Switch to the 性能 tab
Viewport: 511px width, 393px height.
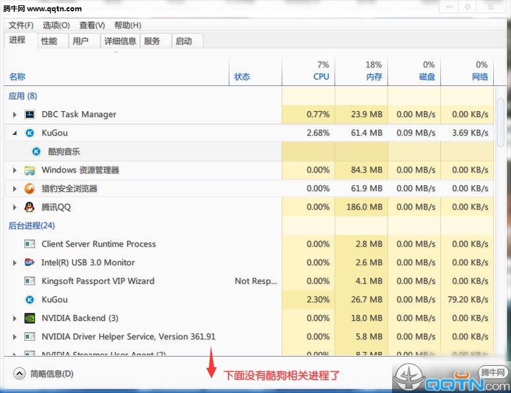(49, 41)
